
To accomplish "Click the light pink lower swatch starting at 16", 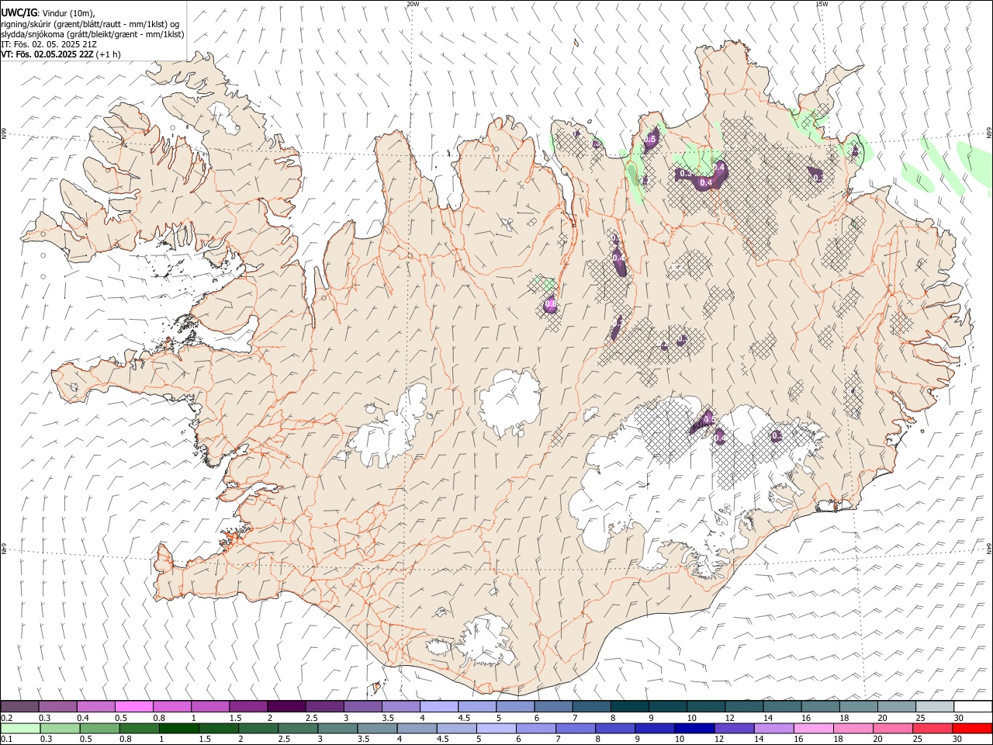I will click(812, 728).
